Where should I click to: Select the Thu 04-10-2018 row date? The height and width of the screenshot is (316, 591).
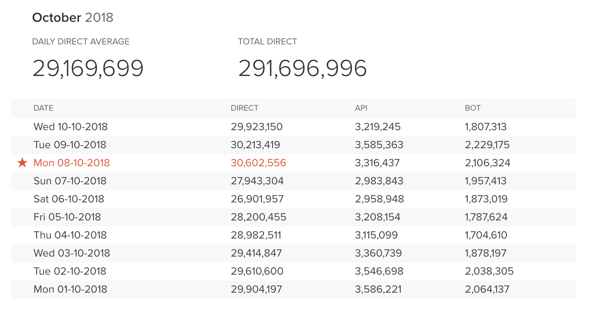pyautogui.click(x=70, y=235)
